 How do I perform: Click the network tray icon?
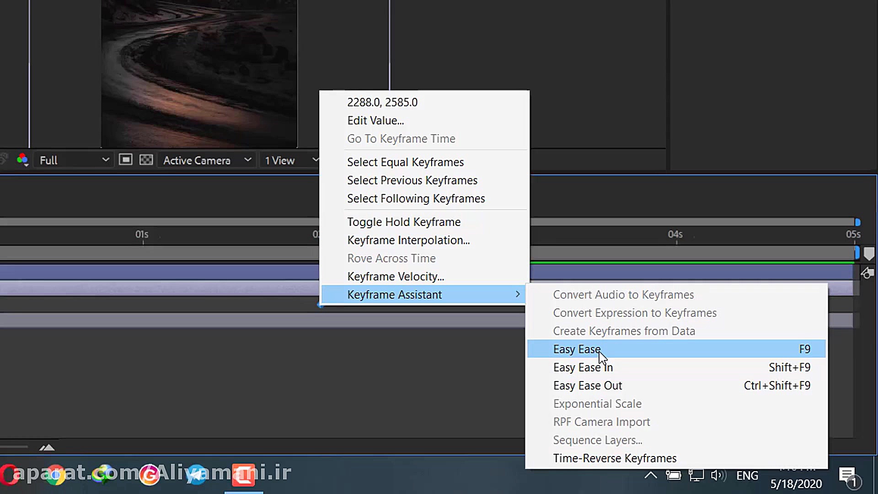click(696, 476)
